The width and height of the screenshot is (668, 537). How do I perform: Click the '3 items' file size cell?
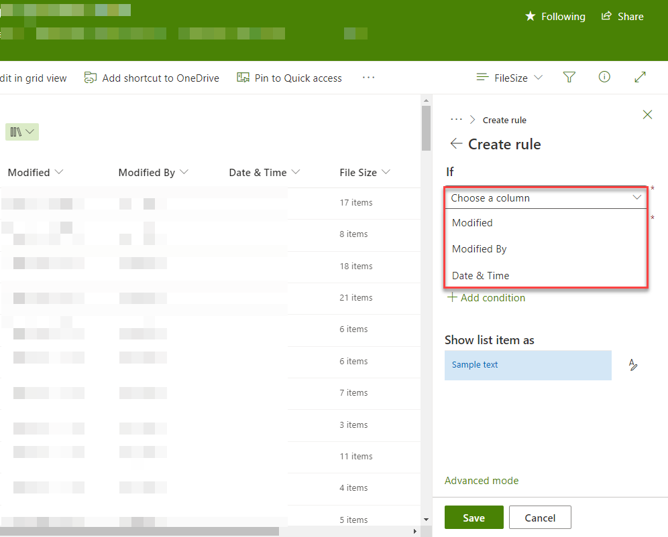click(353, 425)
